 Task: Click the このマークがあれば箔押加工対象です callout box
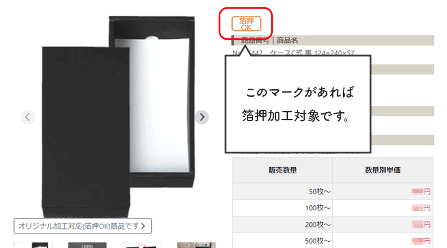coord(298,104)
